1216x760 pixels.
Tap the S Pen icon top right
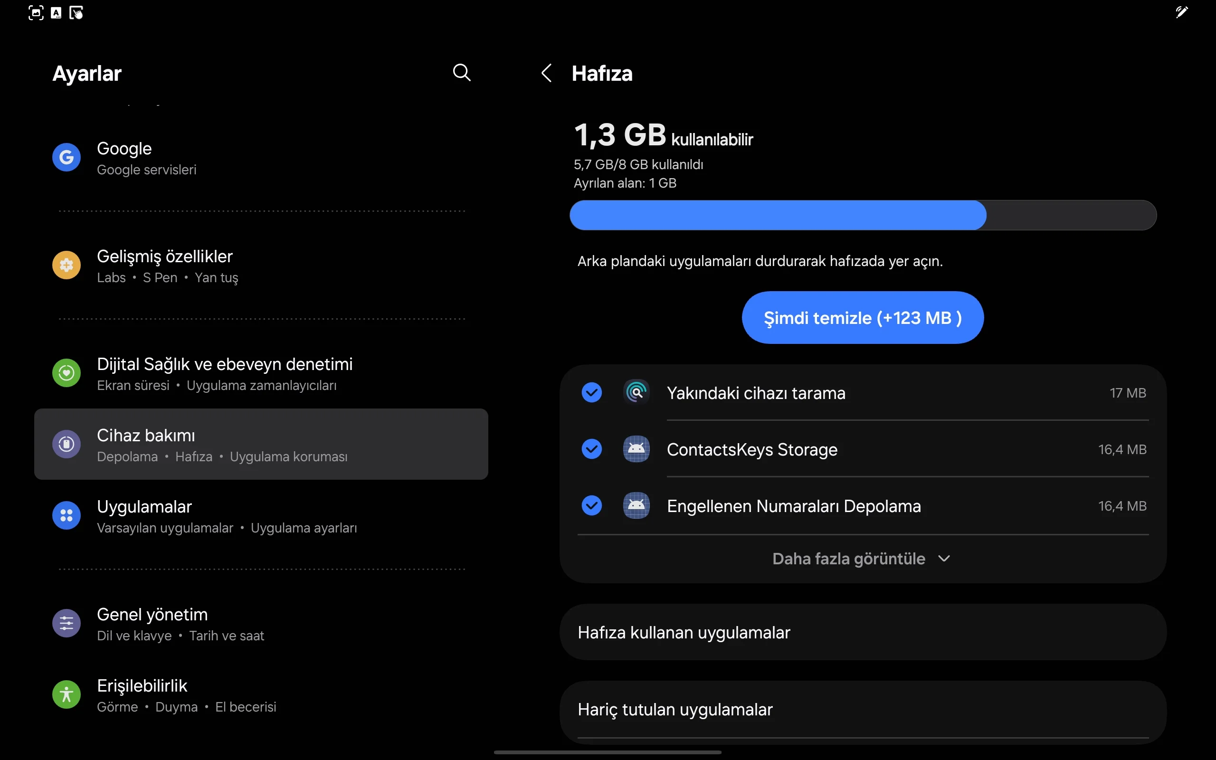coord(1181,12)
